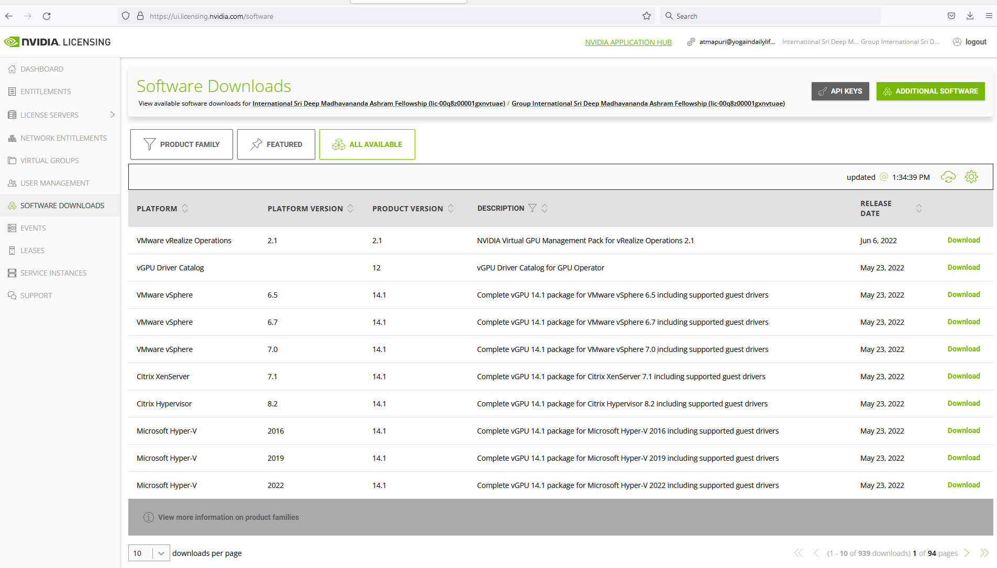Open the NVIDIA Application Hub link
Screen dimensions: 997x568
(x=628, y=42)
